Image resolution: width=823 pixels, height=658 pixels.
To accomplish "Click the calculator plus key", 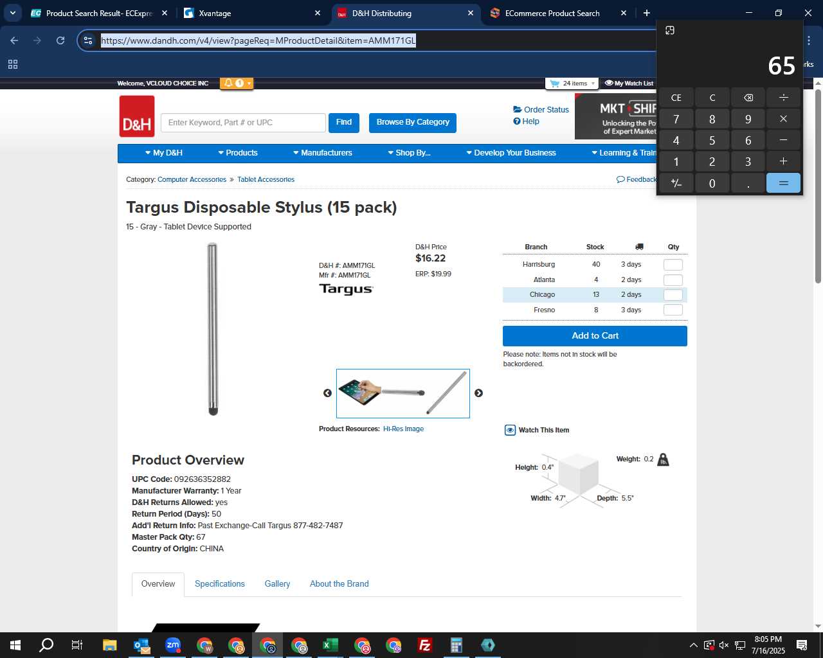I will (783, 162).
